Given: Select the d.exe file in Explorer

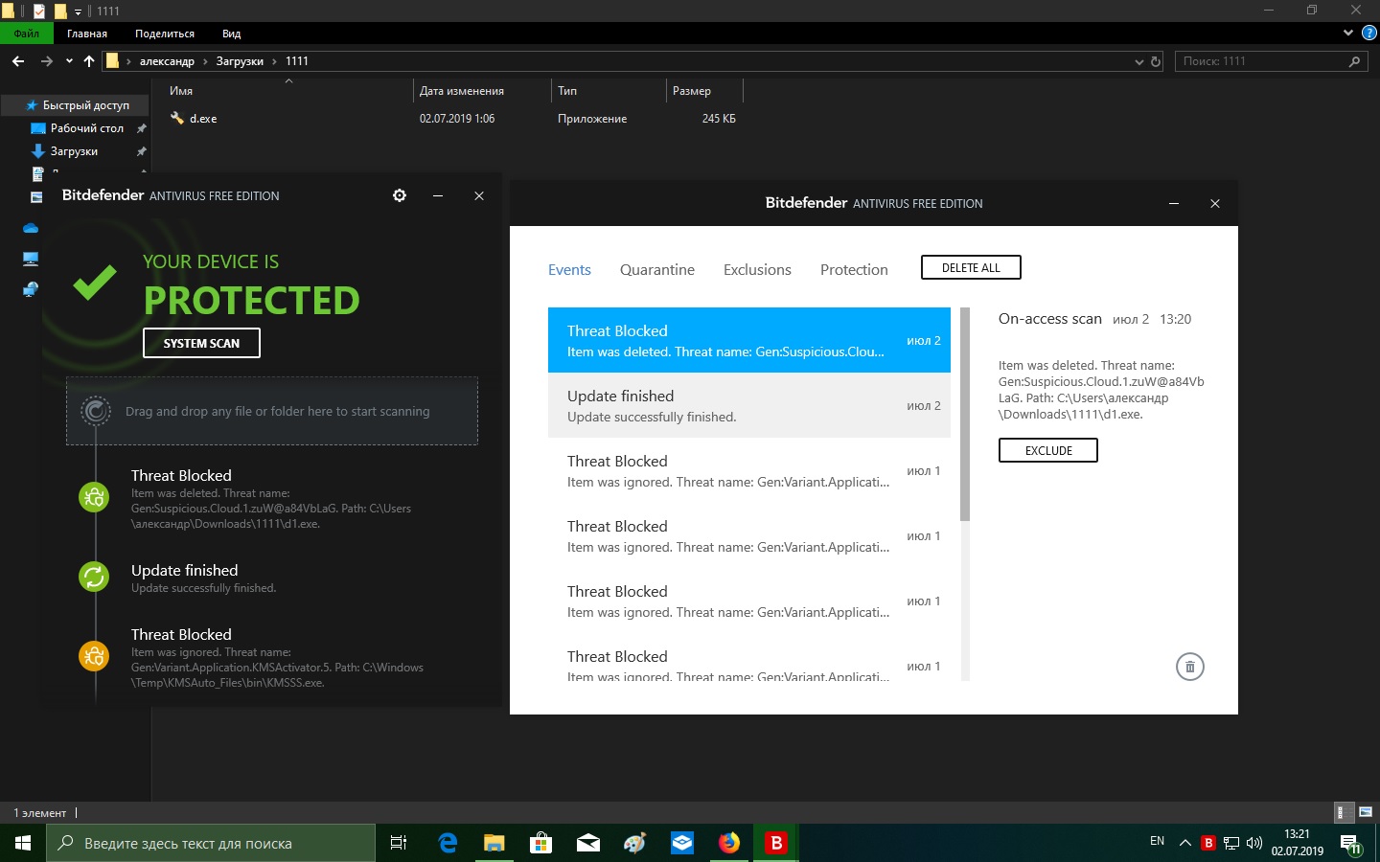Looking at the screenshot, I should tap(203, 119).
